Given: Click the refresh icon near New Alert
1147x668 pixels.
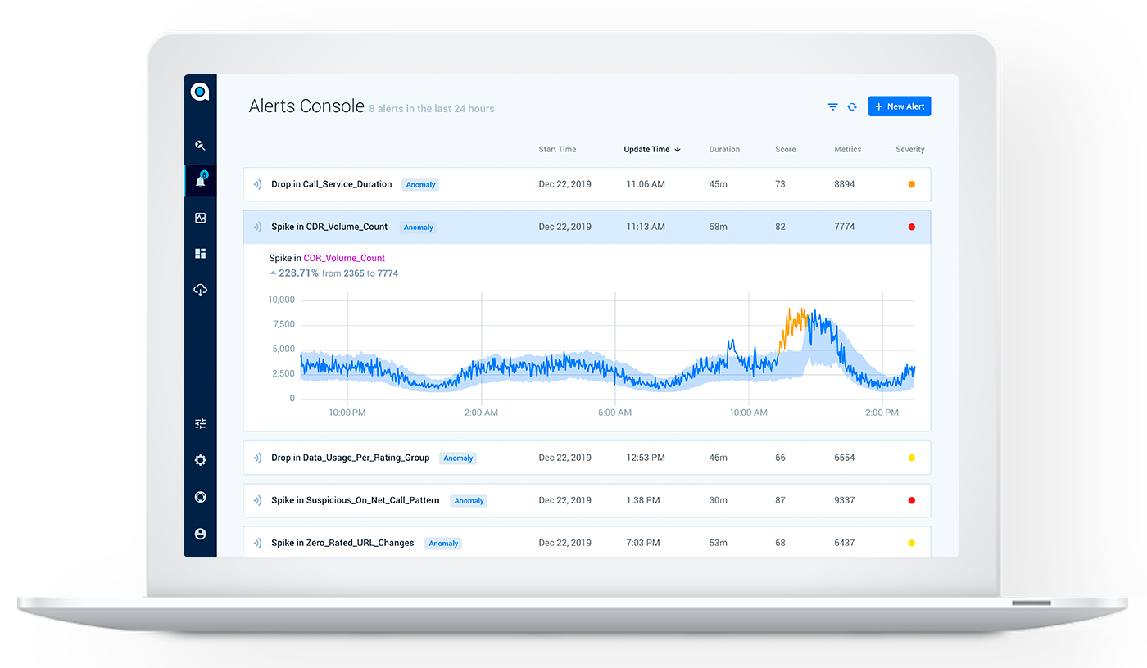Looking at the screenshot, I should (852, 106).
